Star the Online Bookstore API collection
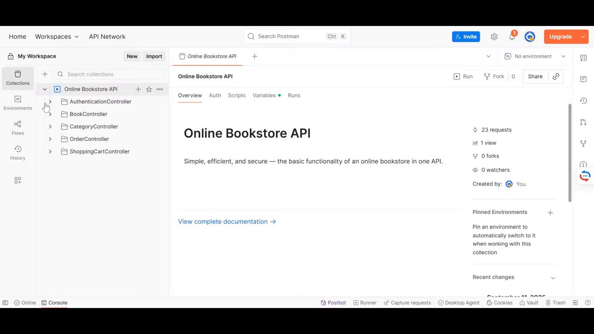594x334 pixels. pos(149,89)
